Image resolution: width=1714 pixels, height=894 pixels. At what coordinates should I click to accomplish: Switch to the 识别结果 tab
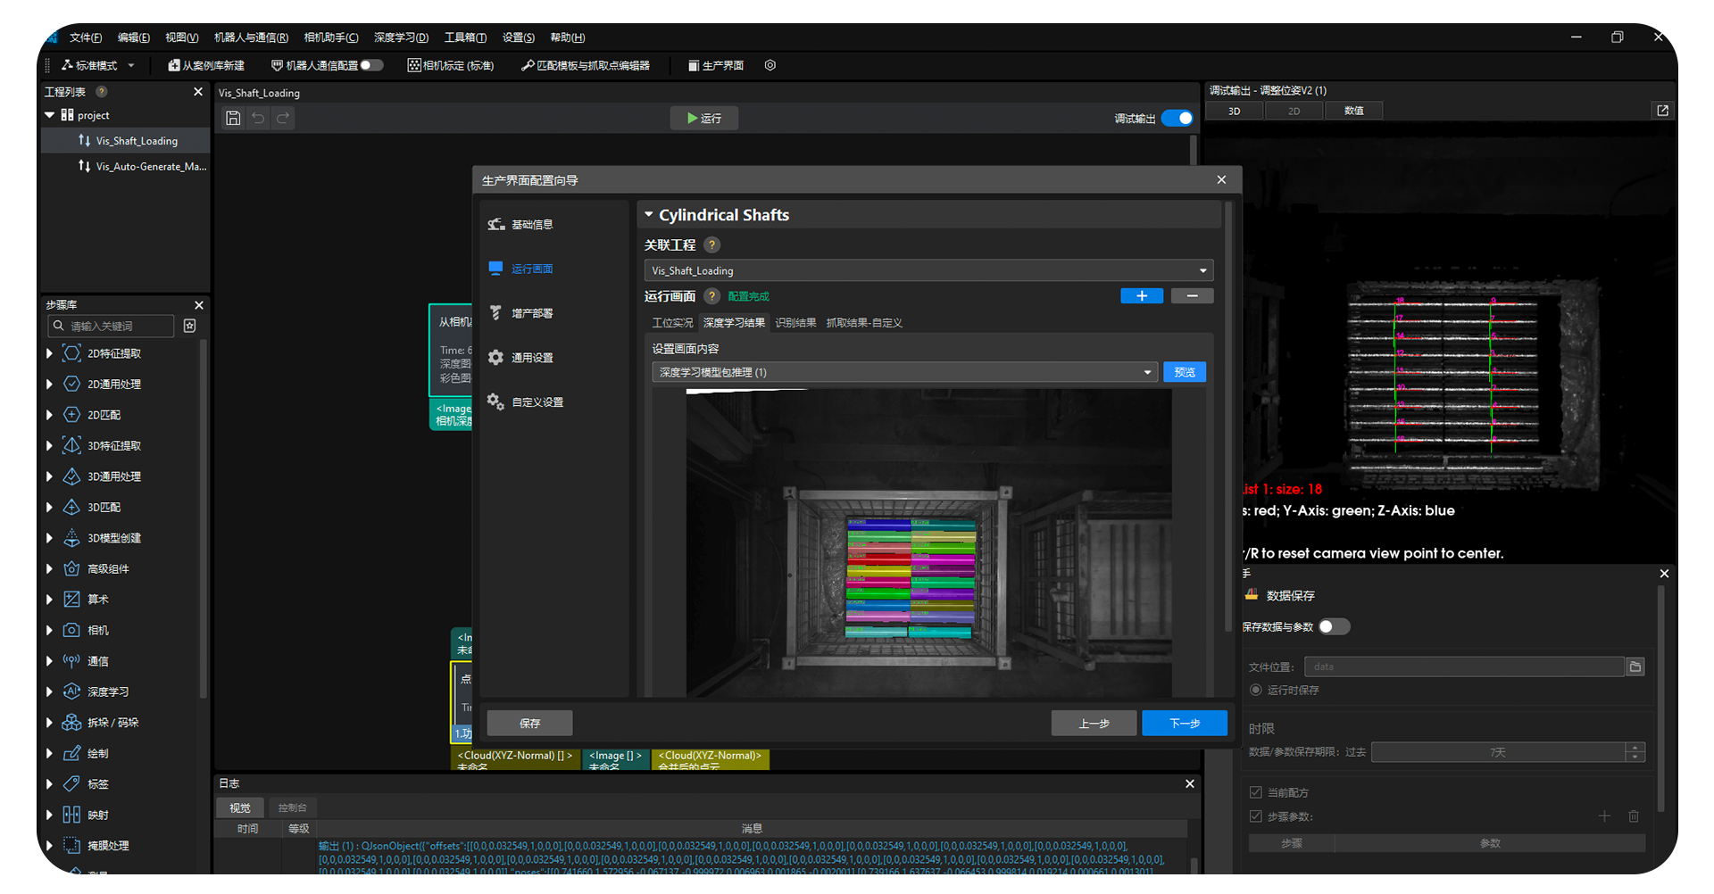point(795,323)
